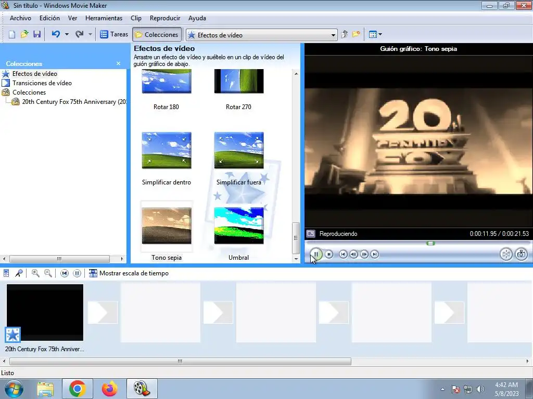Click the Set audio levels icon
This screenshot has height=399, width=533.
6,273
